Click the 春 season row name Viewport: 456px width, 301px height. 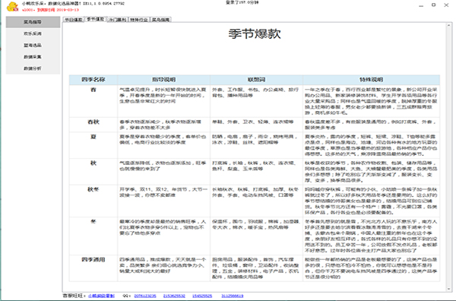point(93,90)
